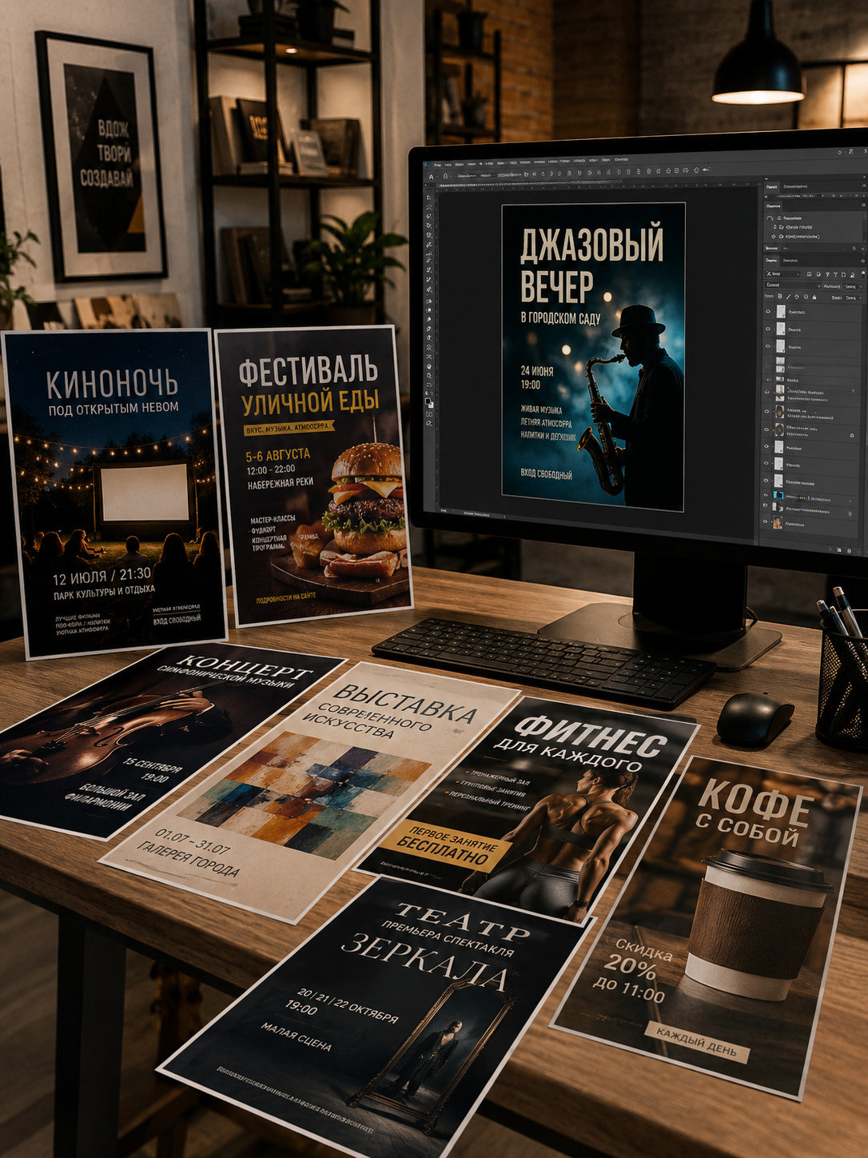The image size is (868, 1158).
Task: Open the Opacity value dropdown
Action: tap(854, 286)
